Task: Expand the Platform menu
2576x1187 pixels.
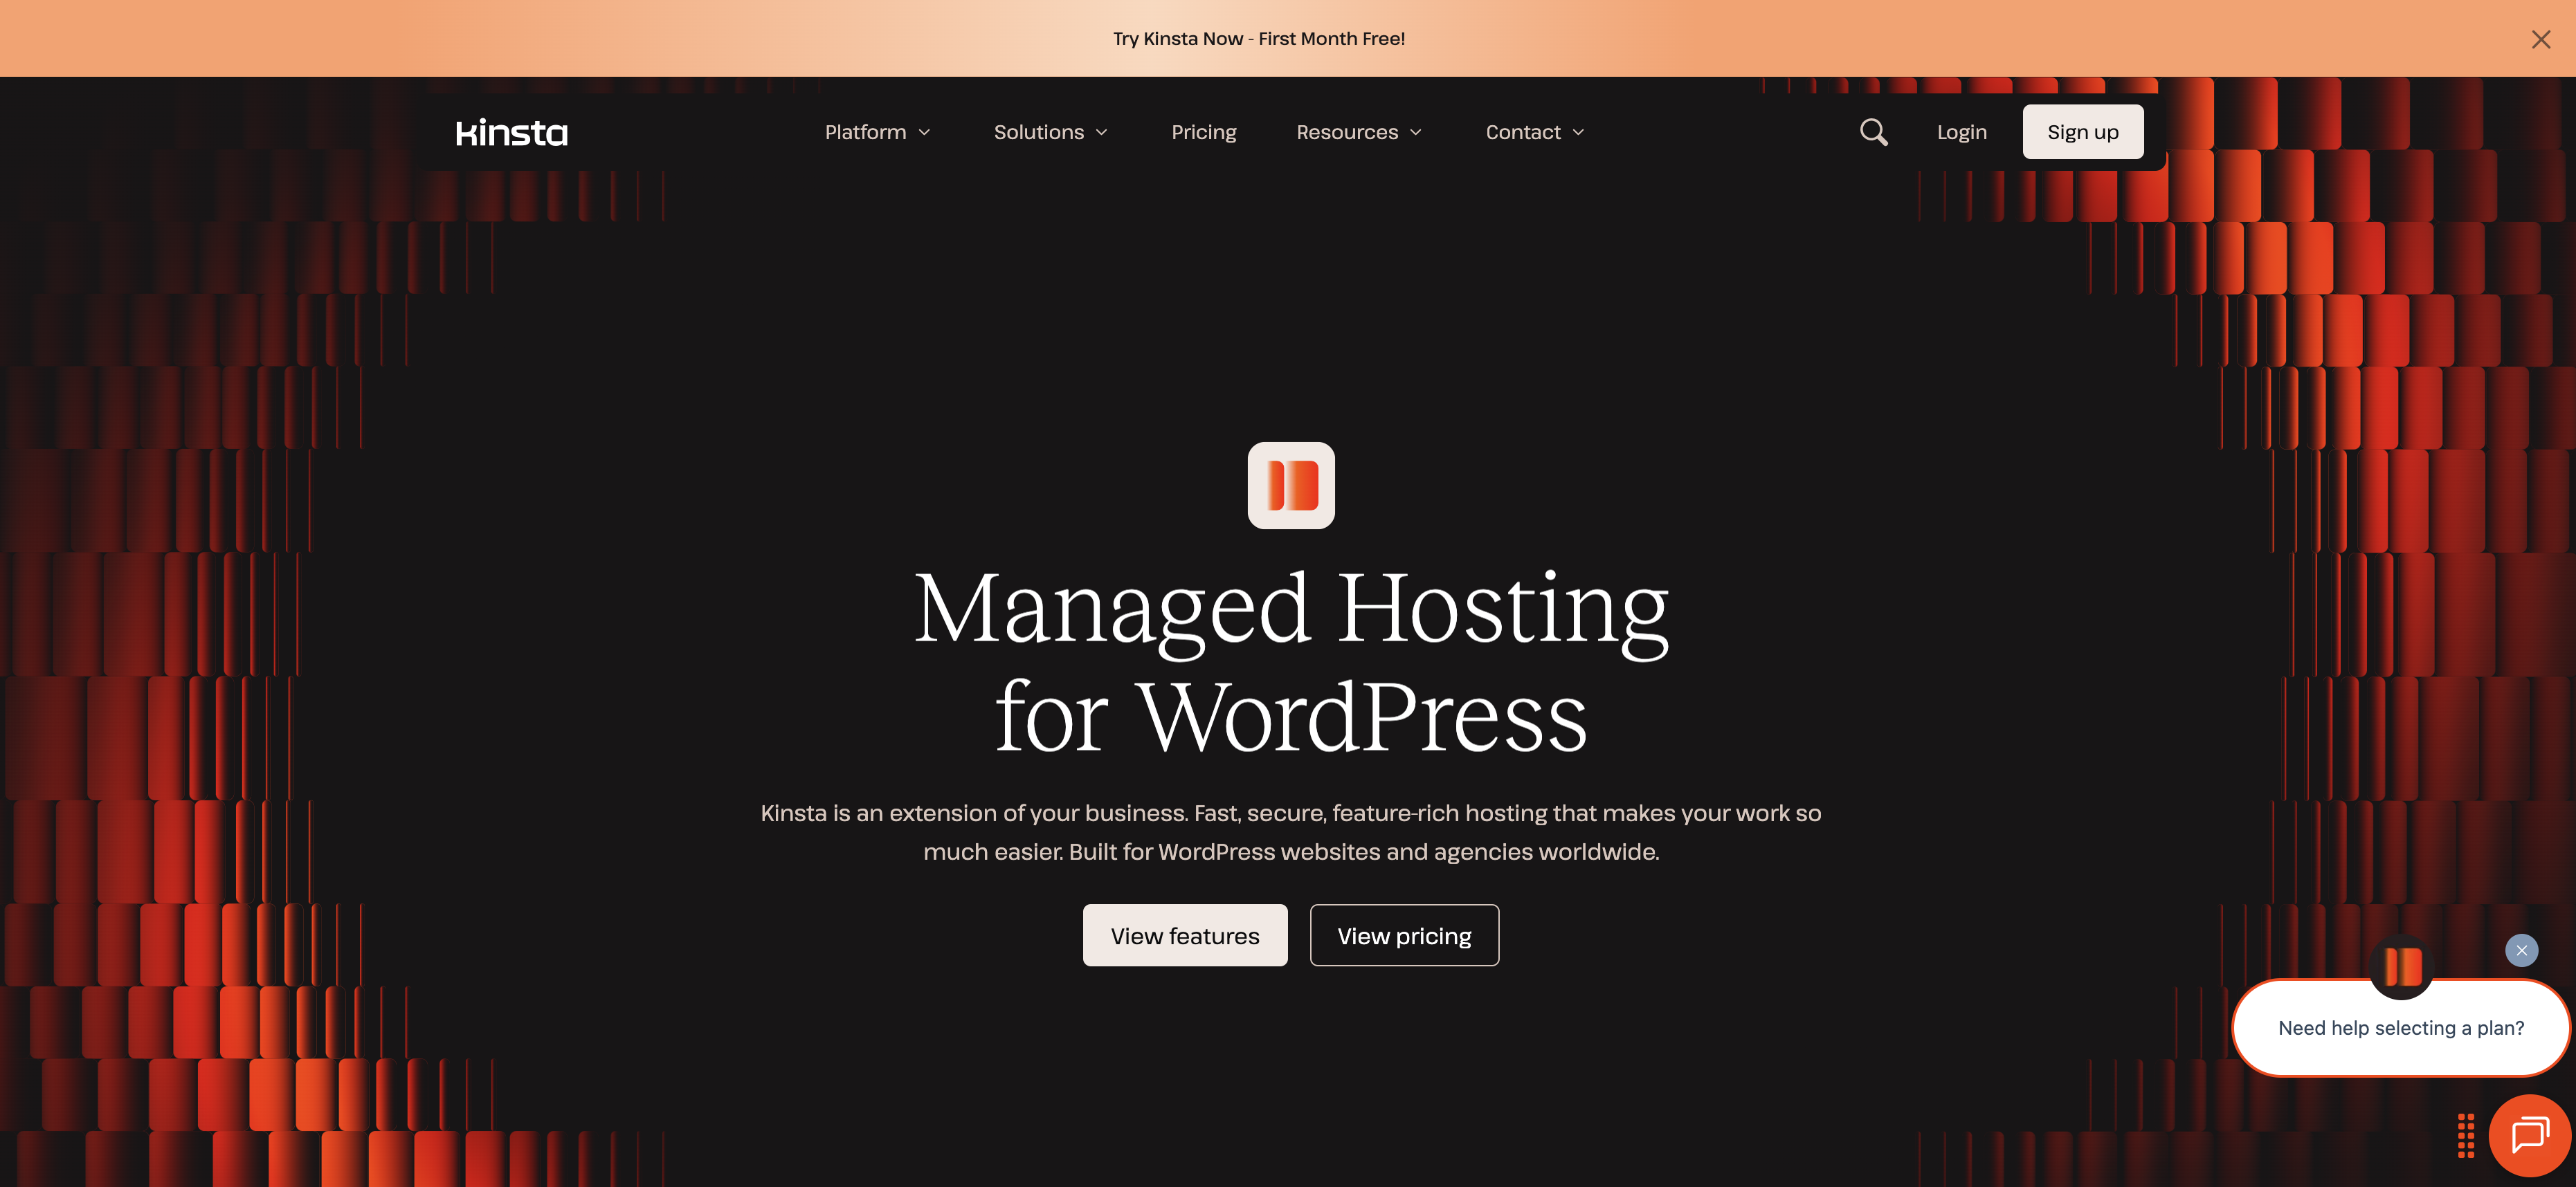Action: (877, 132)
